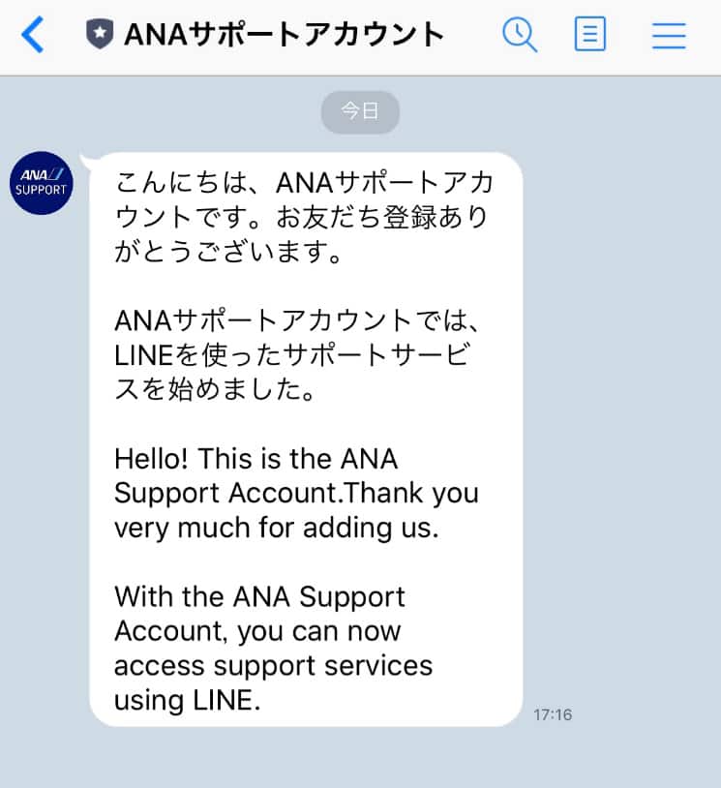The image size is (721, 788).
Task: Tap the "using LINE." last line
Action: pos(188,700)
